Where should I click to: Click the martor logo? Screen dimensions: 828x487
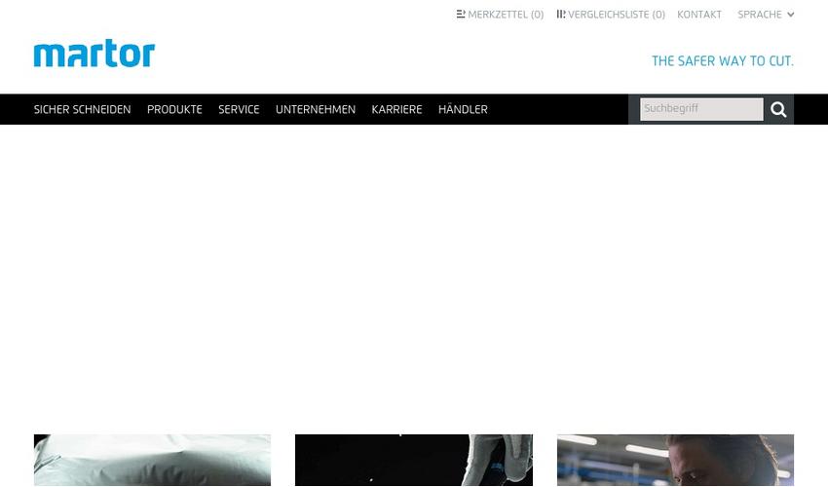pyautogui.click(x=94, y=54)
